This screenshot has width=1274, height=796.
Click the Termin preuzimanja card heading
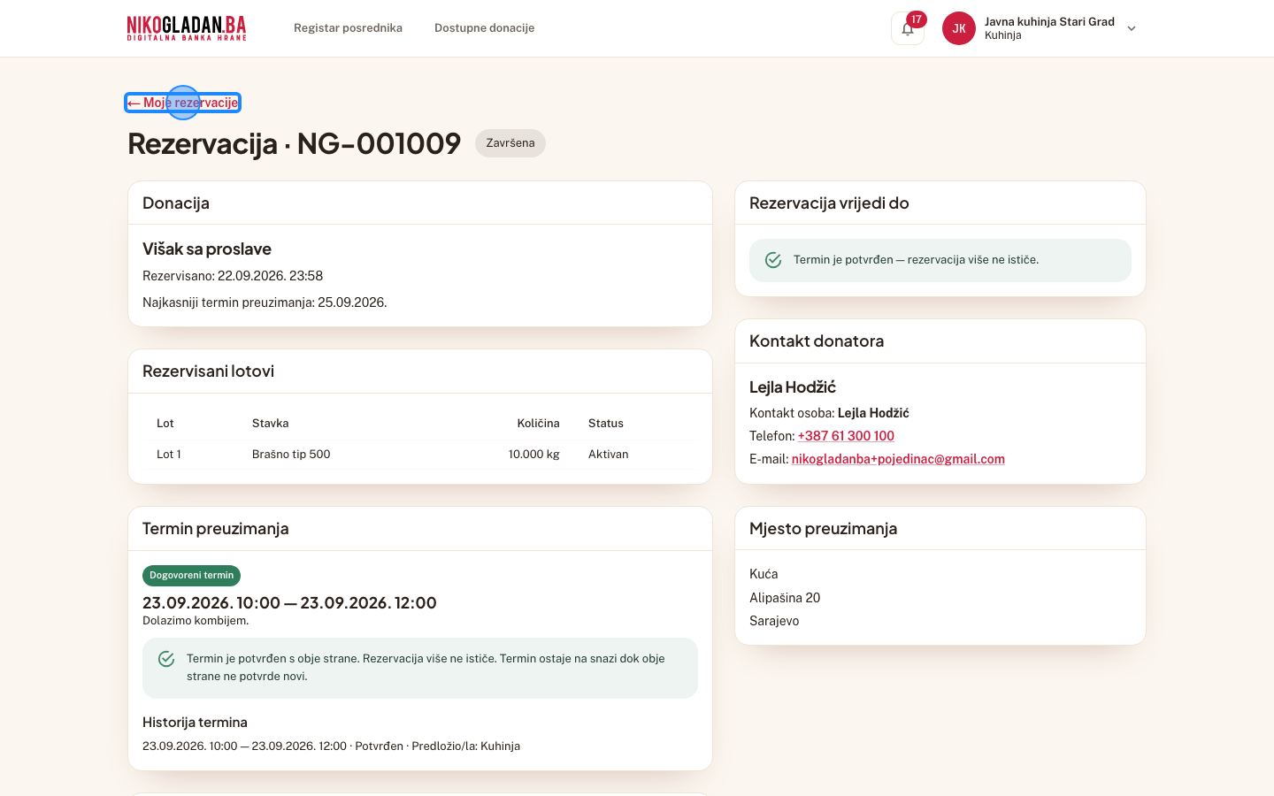click(x=216, y=529)
